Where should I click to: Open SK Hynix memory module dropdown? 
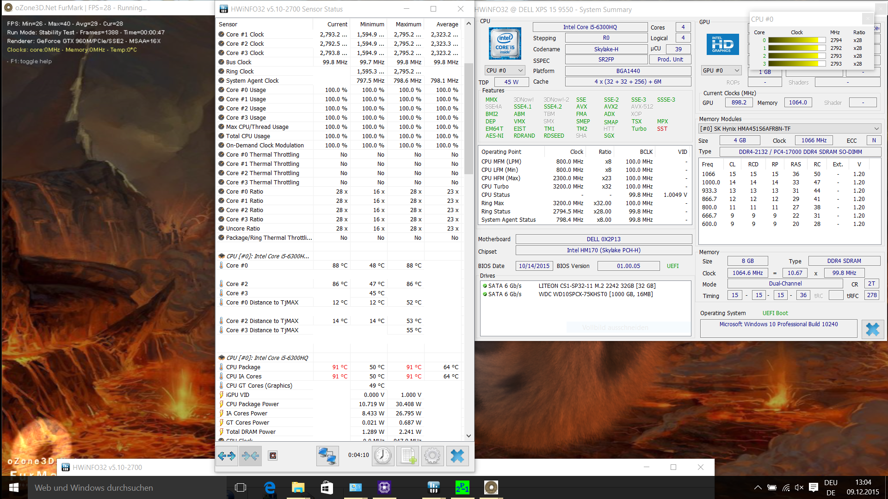[789, 128]
